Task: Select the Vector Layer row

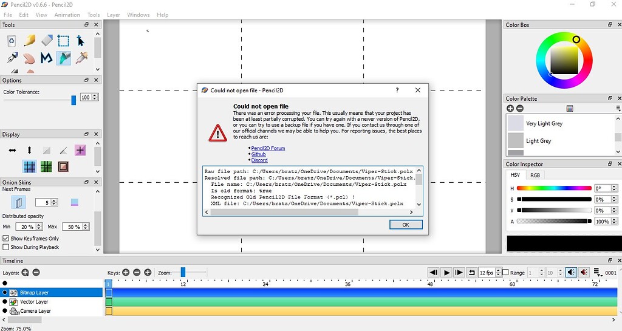Action: (52, 302)
